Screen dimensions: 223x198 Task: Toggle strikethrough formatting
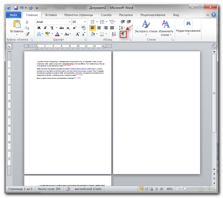62,28
